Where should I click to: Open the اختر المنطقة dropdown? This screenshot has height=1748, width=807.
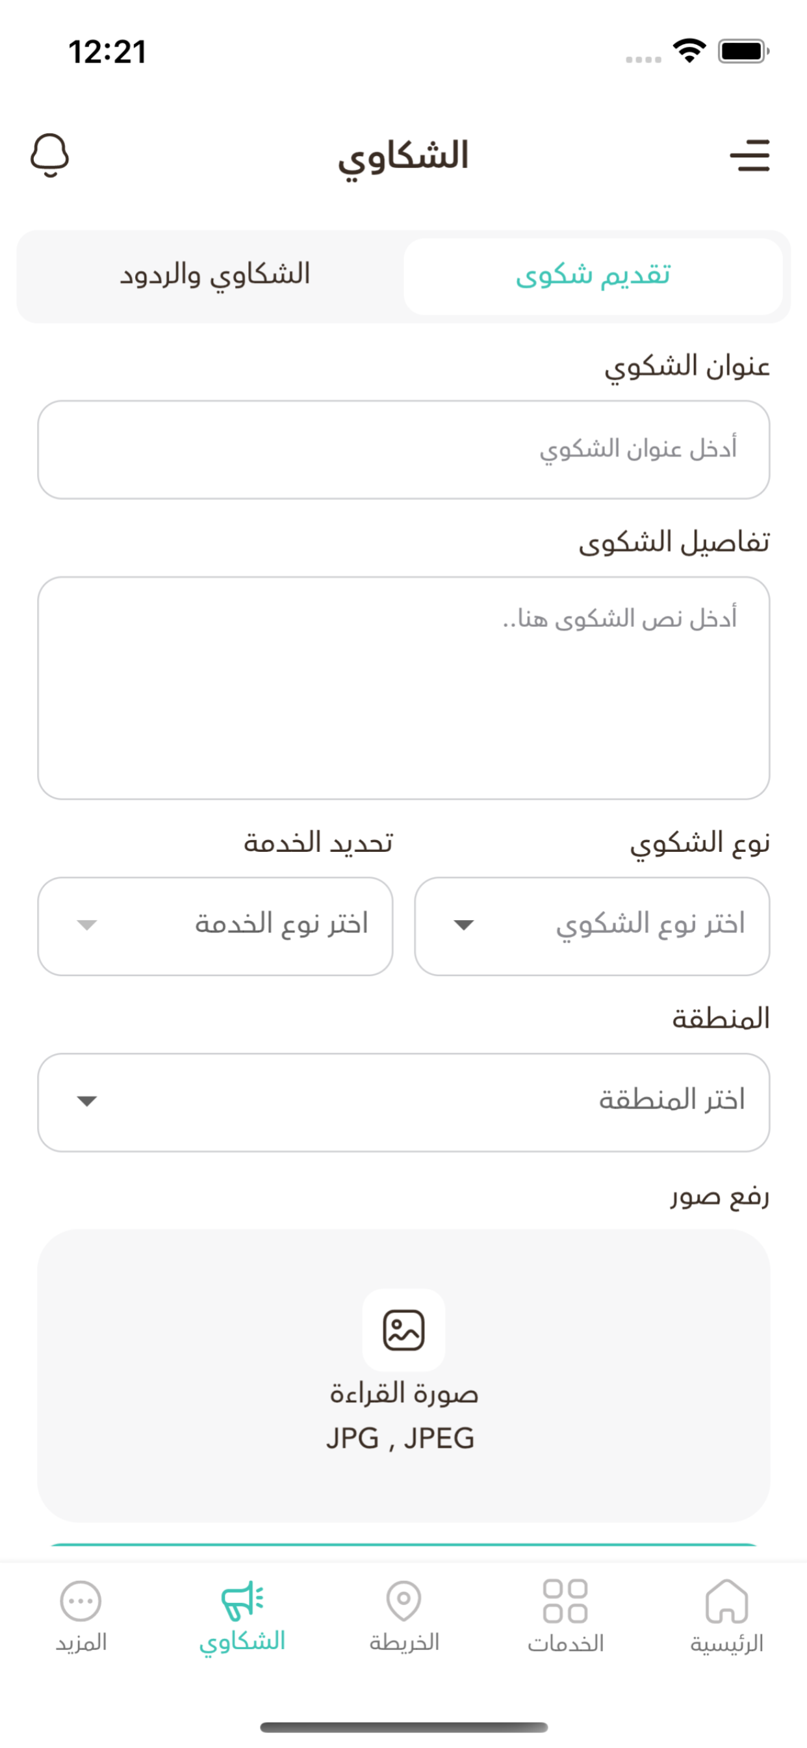(403, 1102)
